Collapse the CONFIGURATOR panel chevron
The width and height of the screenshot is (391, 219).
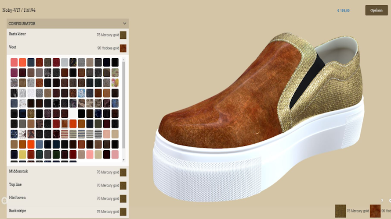pos(124,23)
